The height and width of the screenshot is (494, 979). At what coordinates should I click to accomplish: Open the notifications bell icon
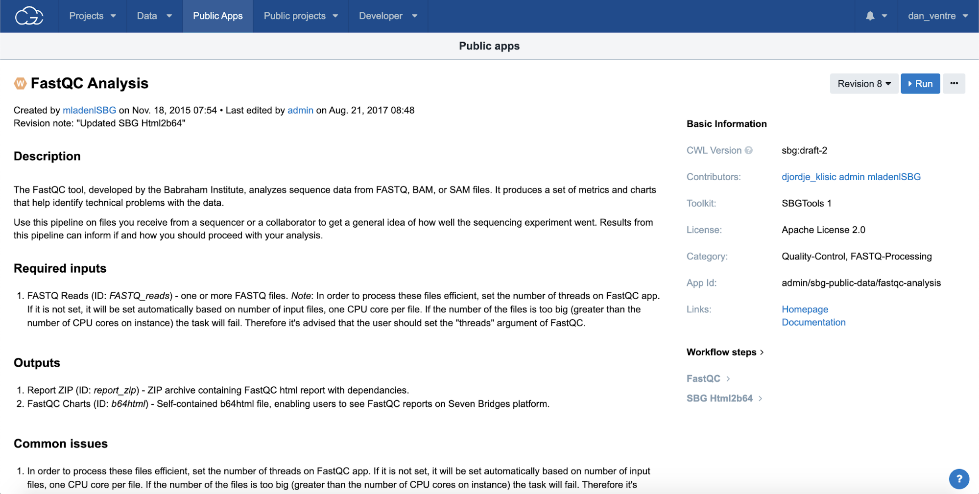pos(870,16)
